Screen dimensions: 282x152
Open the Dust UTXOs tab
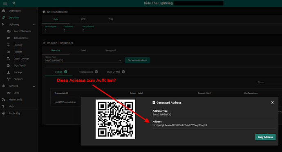116,72
